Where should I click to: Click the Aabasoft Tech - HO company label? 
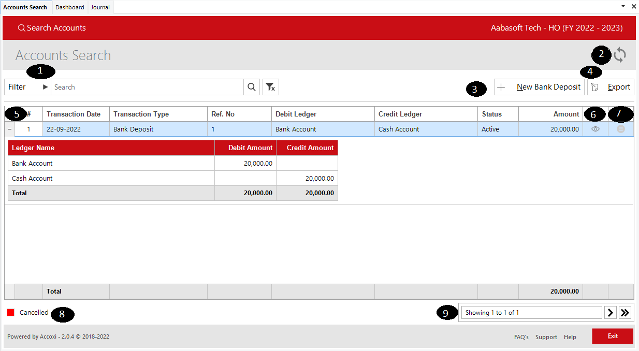coord(557,28)
